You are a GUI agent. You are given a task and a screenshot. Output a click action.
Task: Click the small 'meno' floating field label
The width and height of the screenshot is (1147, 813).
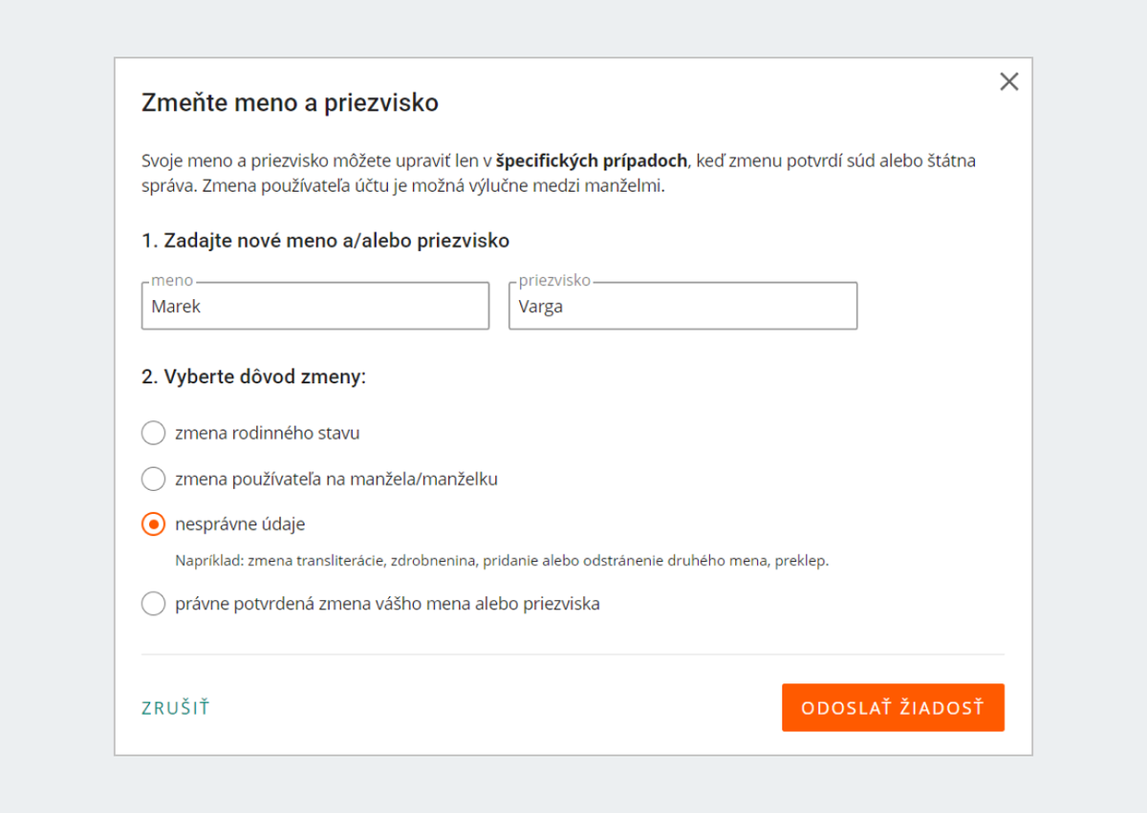tap(172, 281)
